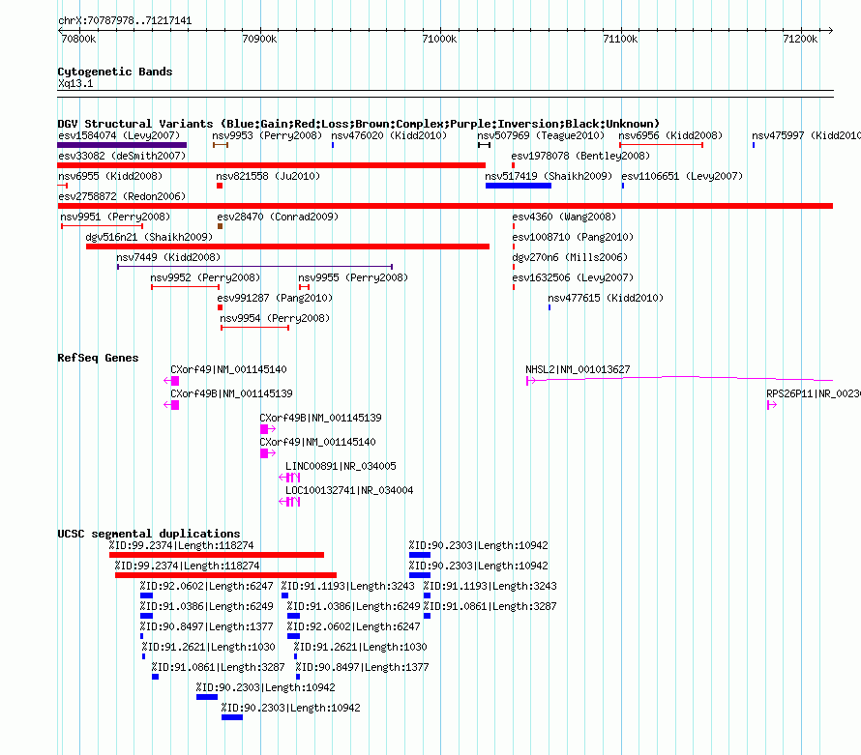
Task: Click nsv476020 (Kidd2010) variant label
Action: coord(389,135)
